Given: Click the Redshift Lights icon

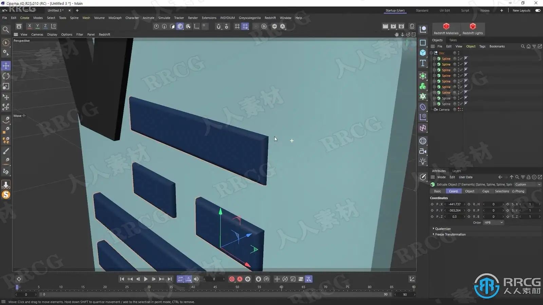Looking at the screenshot, I should coord(472,29).
